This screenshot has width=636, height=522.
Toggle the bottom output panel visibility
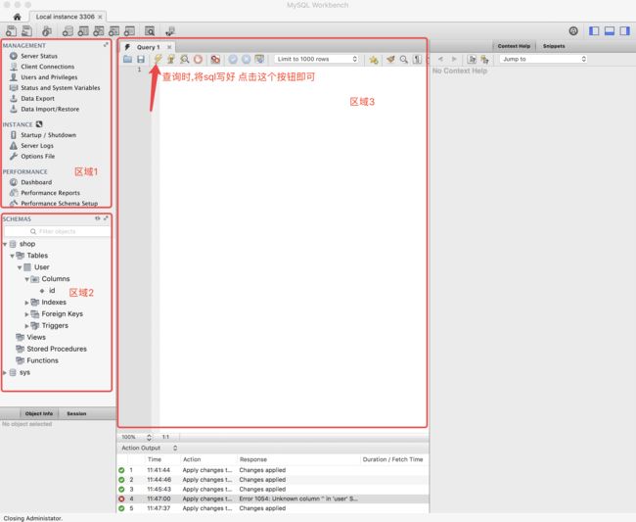[x=610, y=30]
